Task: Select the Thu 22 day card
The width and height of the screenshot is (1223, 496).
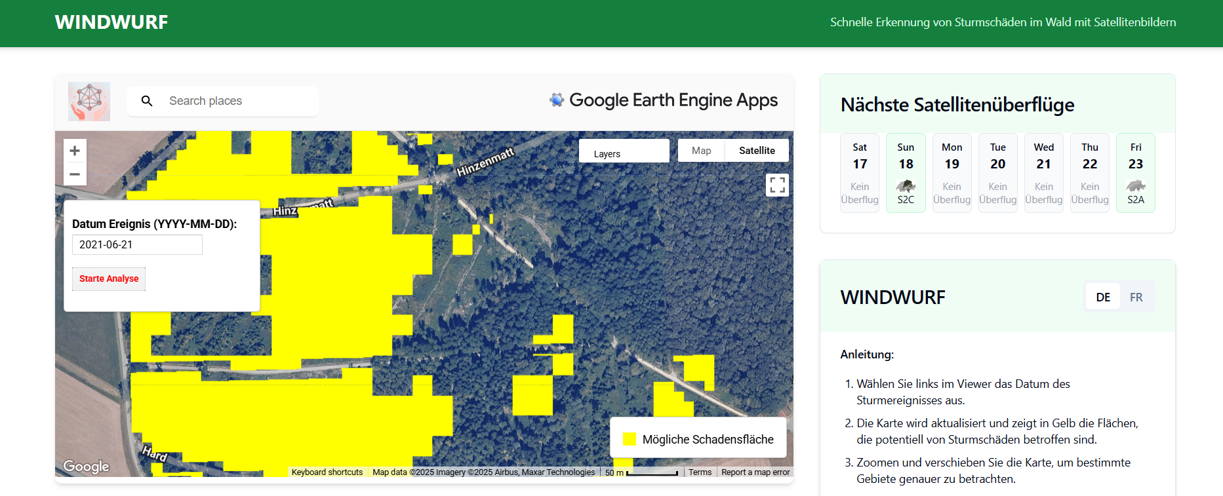Action: (x=1089, y=173)
